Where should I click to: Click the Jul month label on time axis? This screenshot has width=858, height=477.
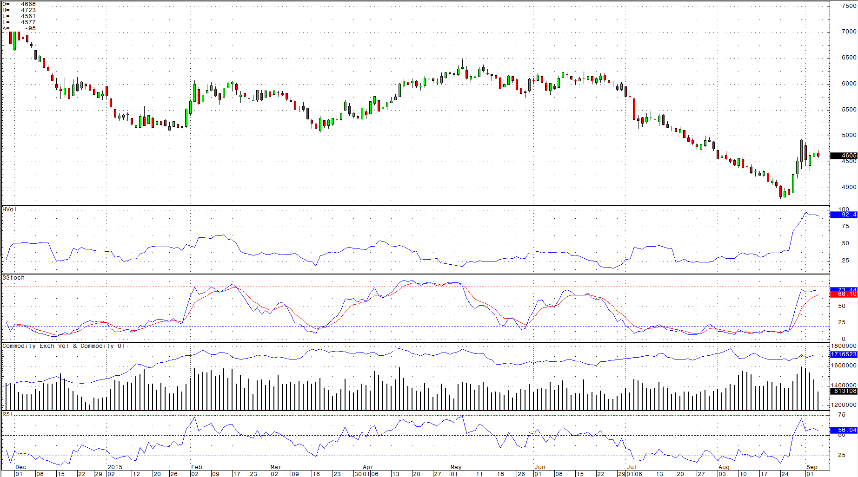632,467
